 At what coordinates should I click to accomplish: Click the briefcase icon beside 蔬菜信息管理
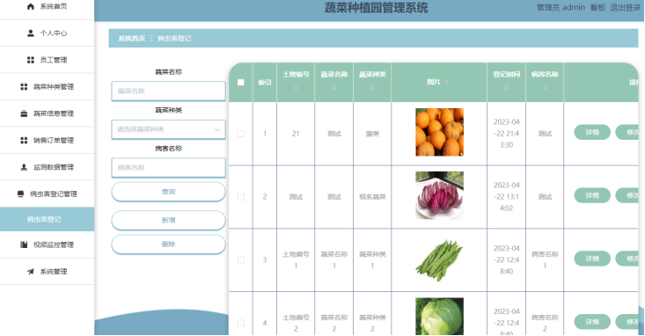[x=24, y=113]
